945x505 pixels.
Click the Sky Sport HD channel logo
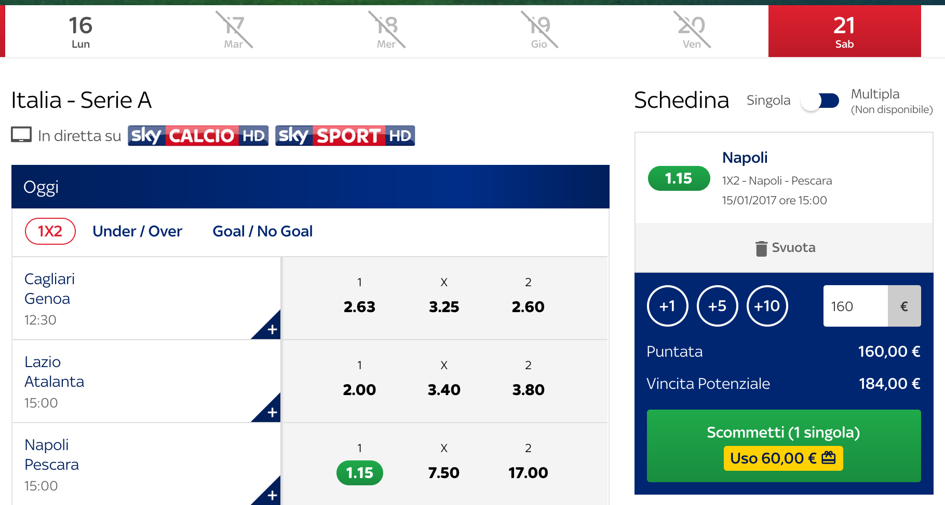click(345, 136)
